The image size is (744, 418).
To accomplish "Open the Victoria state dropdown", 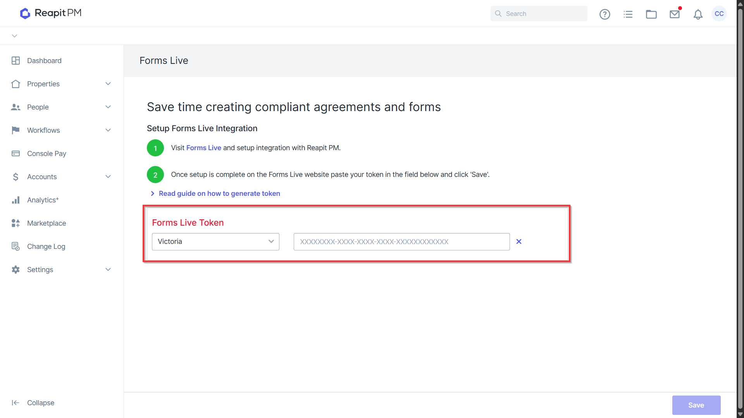I will click(x=215, y=242).
